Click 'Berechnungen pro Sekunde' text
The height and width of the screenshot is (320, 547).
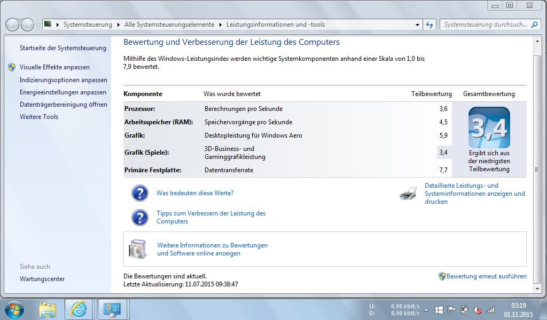point(244,109)
